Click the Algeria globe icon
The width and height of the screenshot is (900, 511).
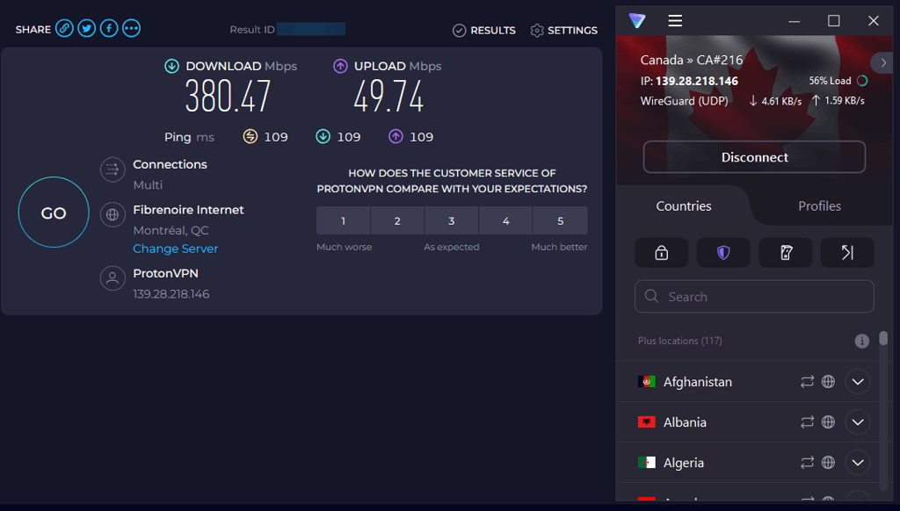828,462
